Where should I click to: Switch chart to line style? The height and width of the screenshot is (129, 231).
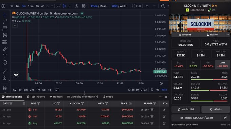click(x=58, y=6)
